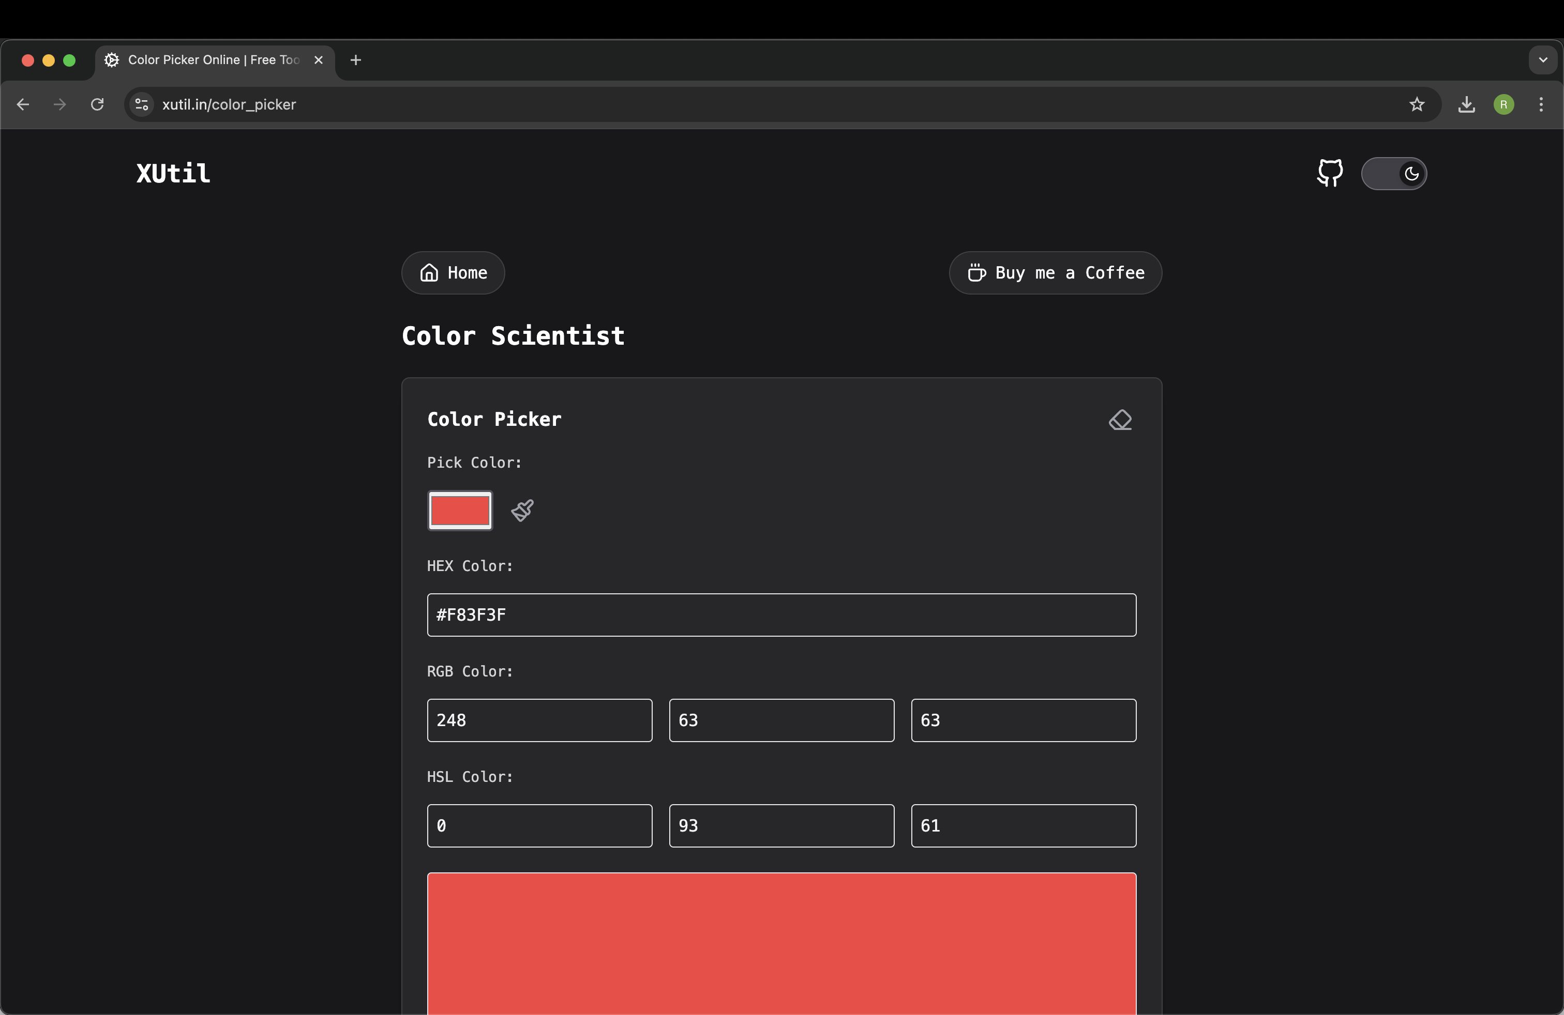Open the Pick Color red swatch

(460, 510)
